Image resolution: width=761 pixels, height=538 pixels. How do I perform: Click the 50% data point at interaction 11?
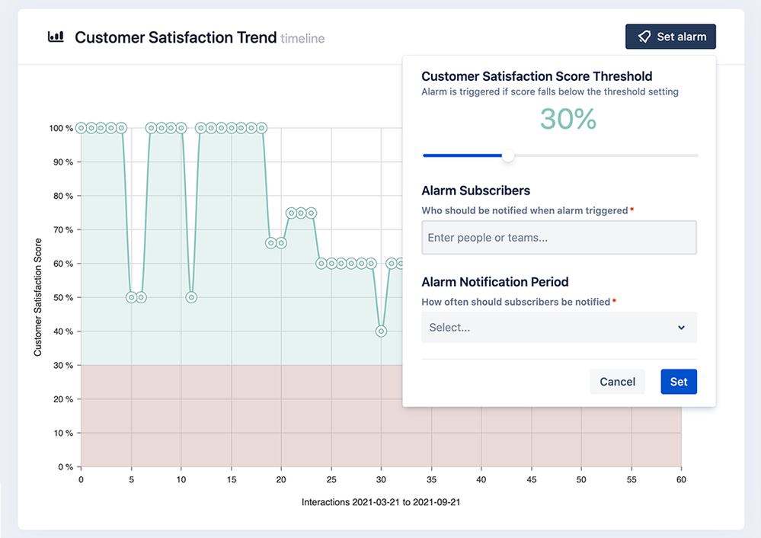click(x=191, y=297)
